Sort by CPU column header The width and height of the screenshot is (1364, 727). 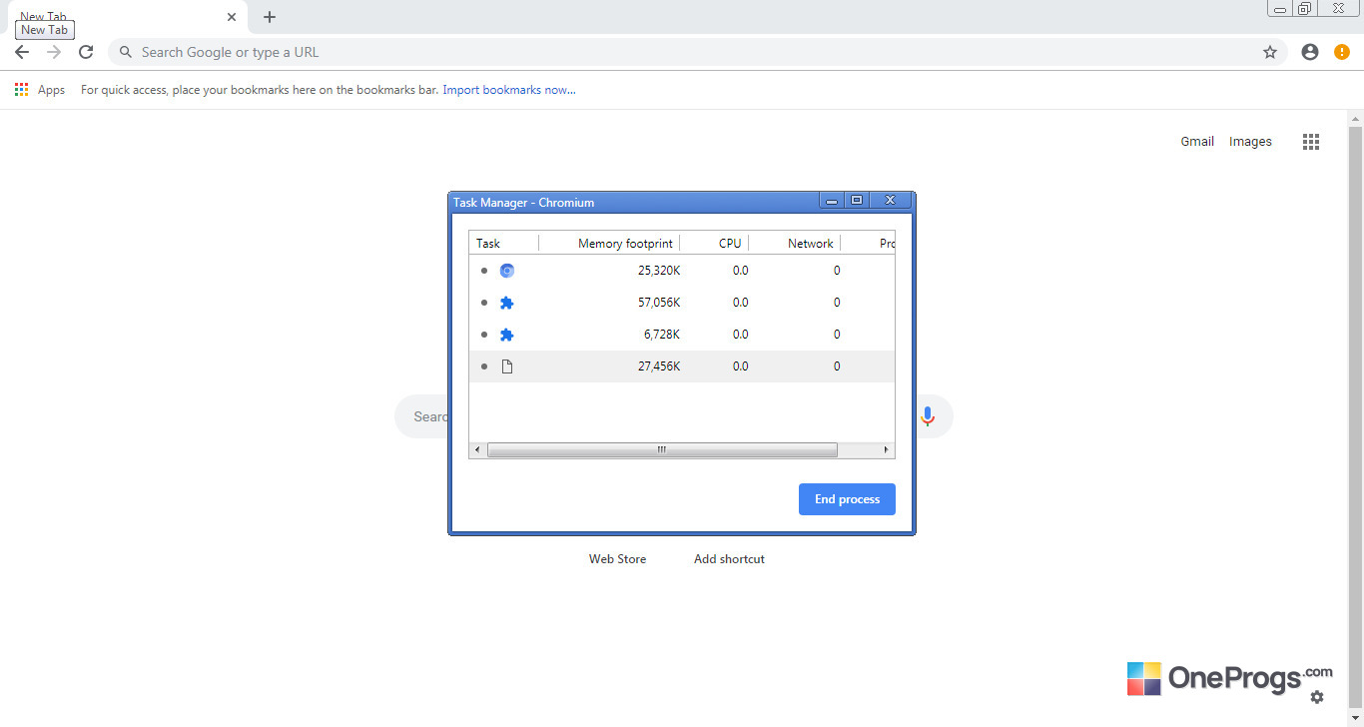(x=715, y=244)
